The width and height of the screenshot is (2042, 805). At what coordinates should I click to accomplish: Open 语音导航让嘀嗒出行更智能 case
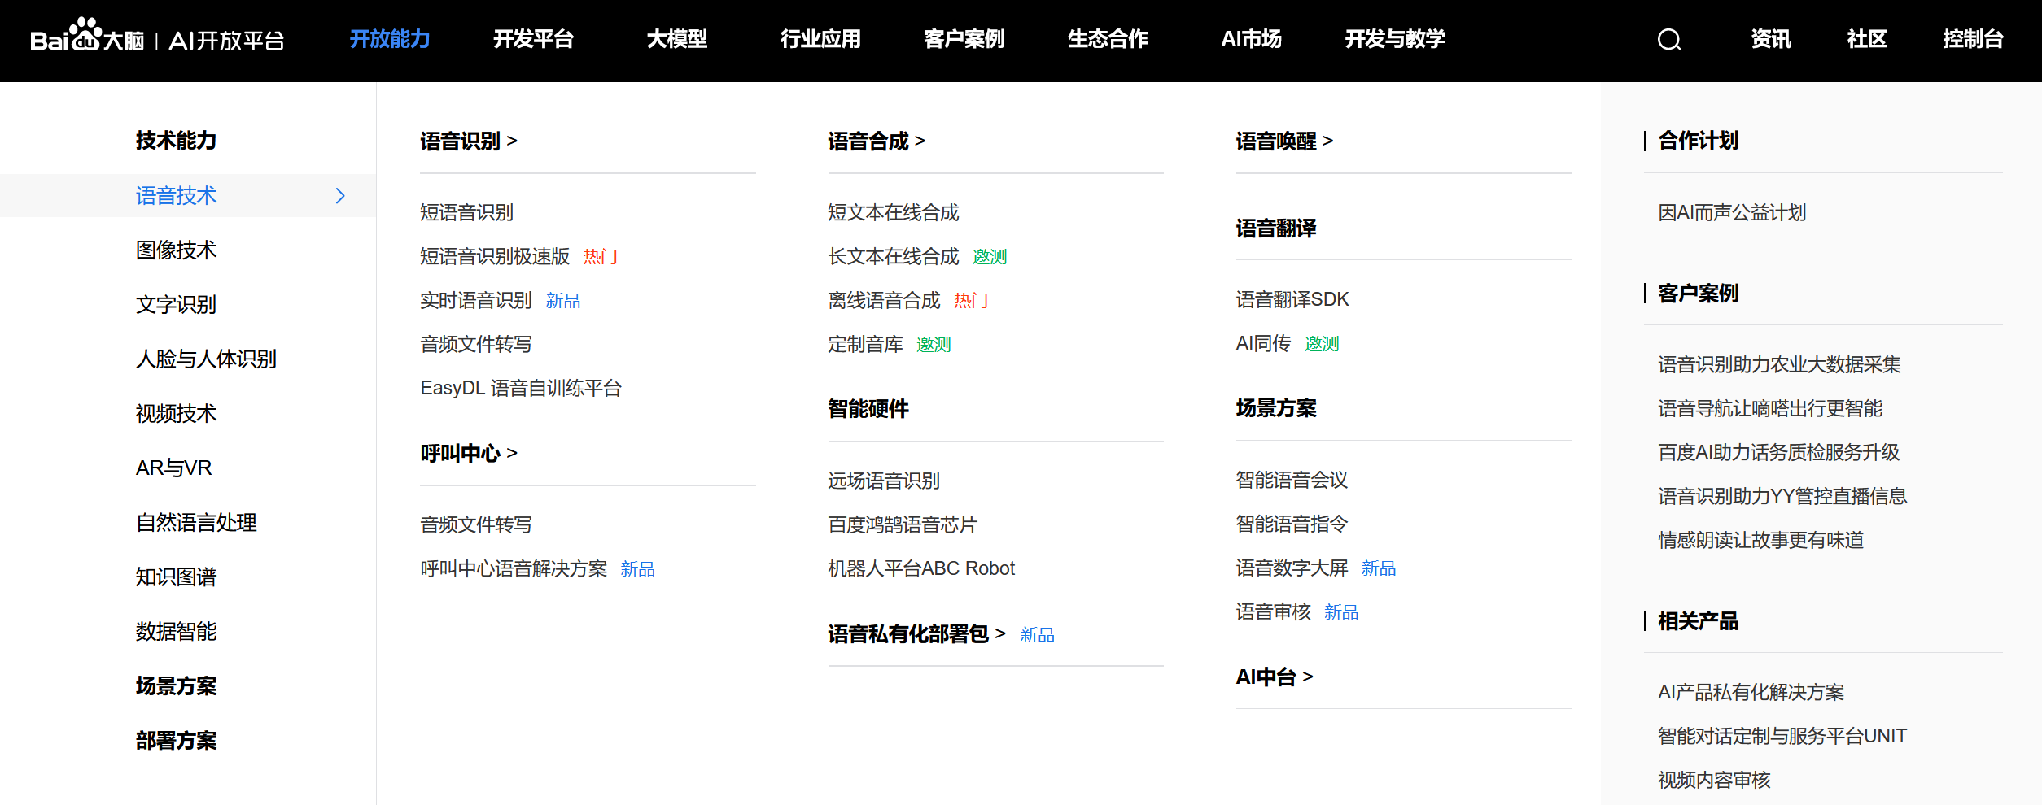(x=1770, y=409)
